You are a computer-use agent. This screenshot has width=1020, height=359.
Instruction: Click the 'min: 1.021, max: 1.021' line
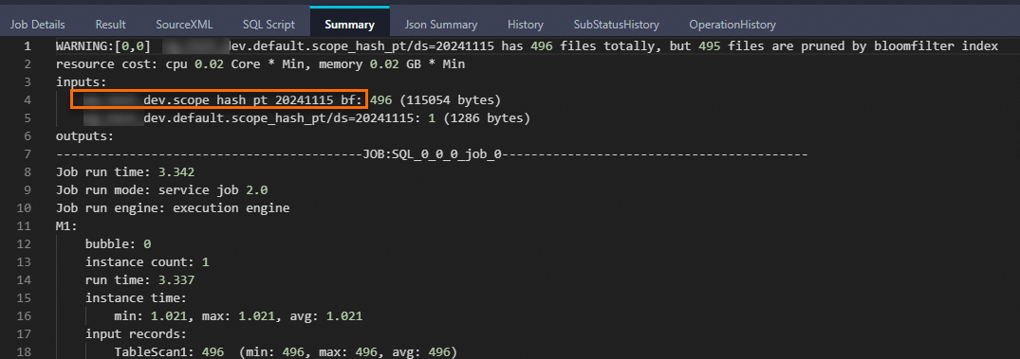coord(238,316)
